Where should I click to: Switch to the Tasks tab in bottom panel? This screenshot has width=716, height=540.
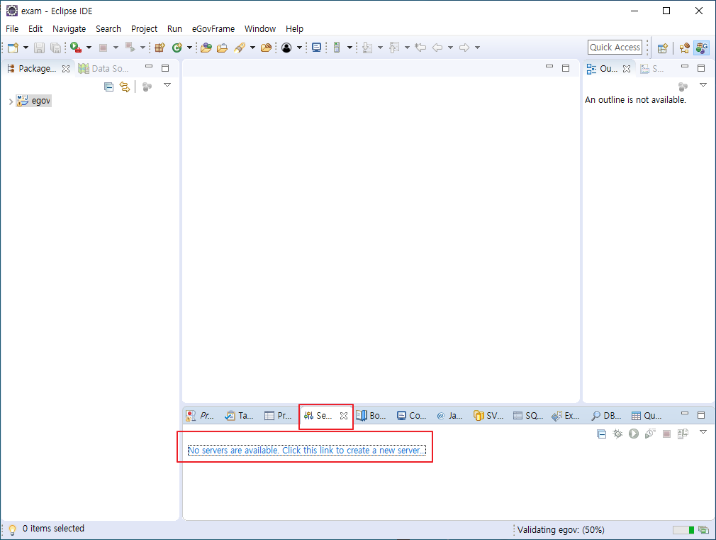tap(240, 416)
